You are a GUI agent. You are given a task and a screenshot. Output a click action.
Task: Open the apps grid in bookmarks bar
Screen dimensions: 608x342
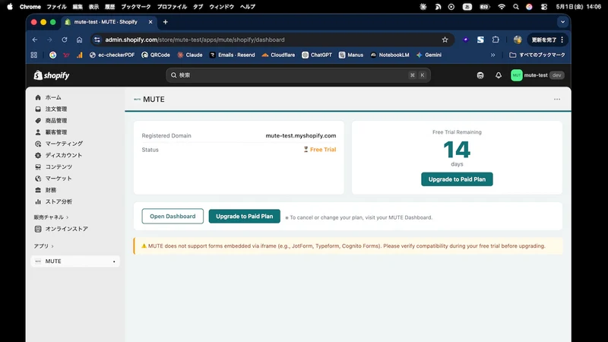(33, 55)
